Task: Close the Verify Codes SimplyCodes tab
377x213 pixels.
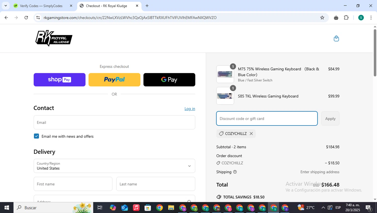Action: click(x=71, y=6)
